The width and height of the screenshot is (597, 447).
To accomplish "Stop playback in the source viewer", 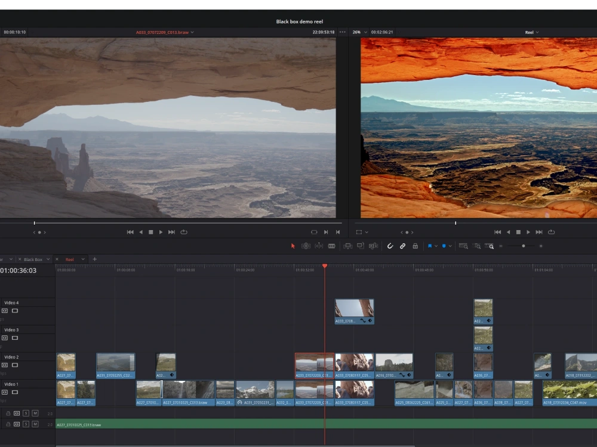I will [x=151, y=232].
